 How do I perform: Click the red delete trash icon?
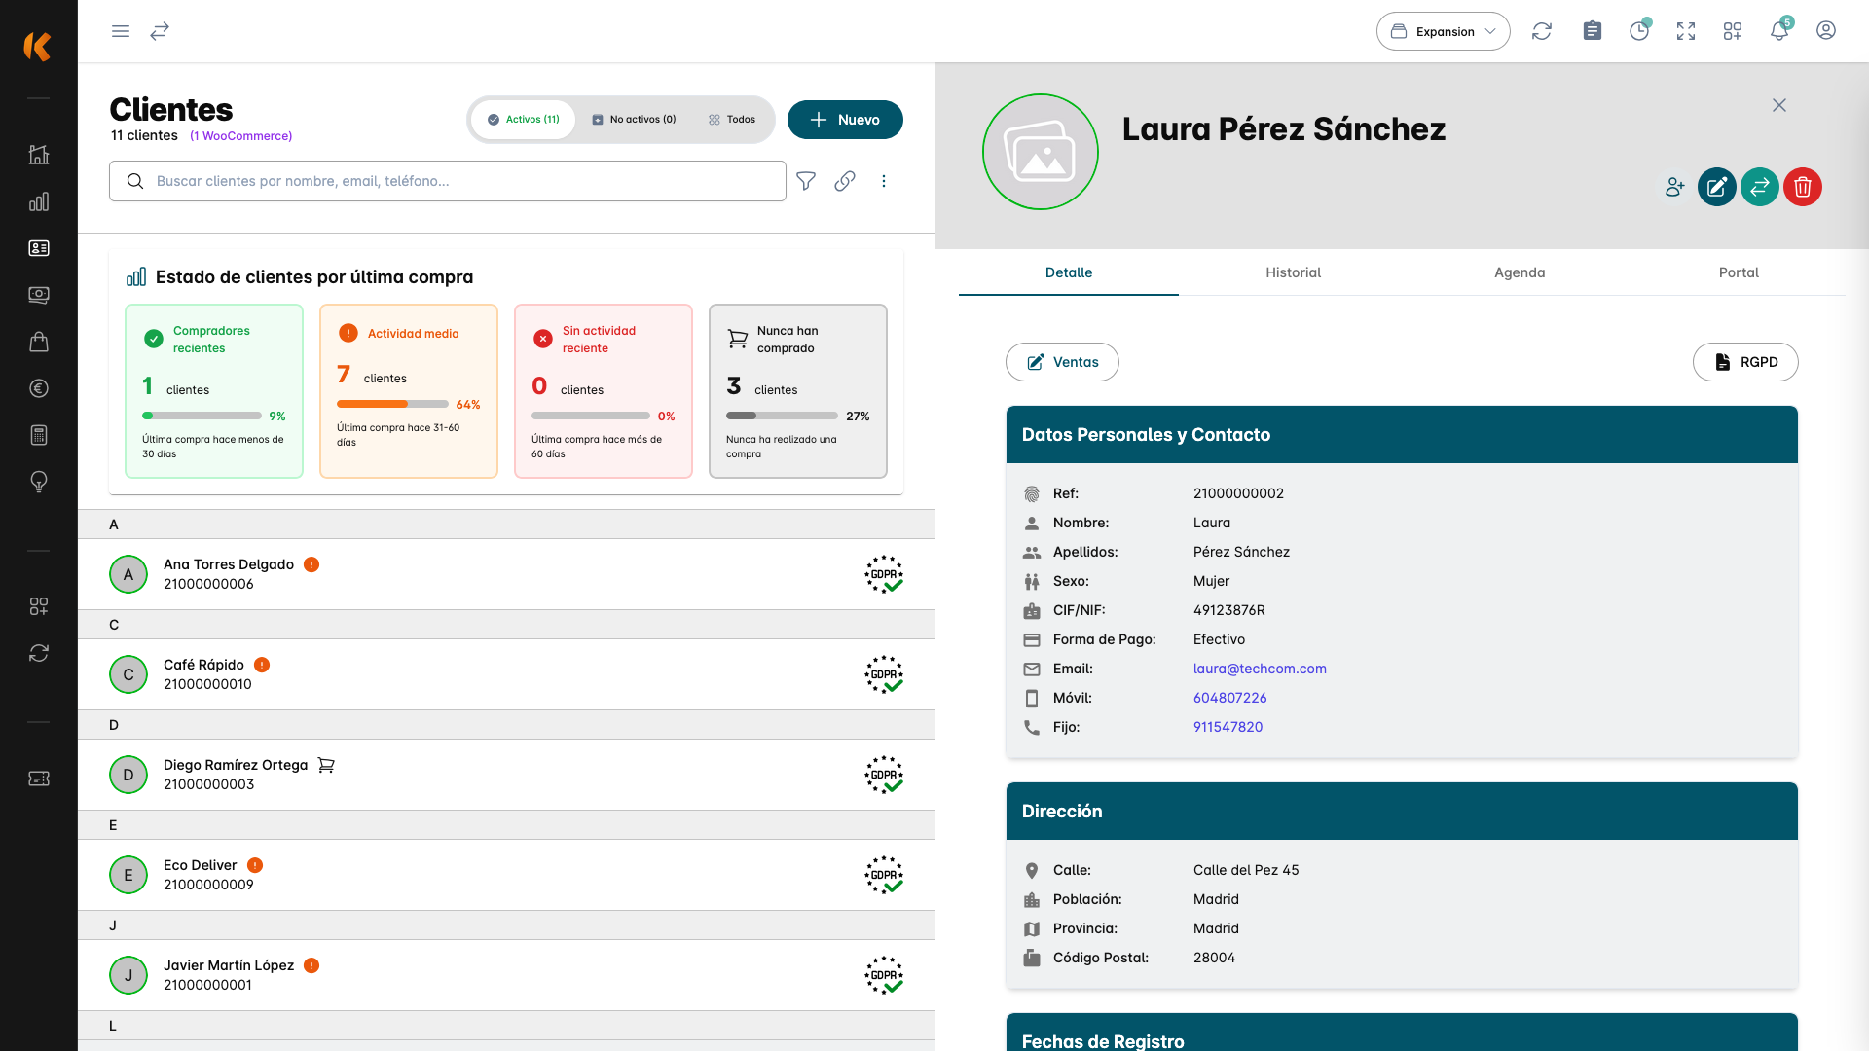[1803, 187]
